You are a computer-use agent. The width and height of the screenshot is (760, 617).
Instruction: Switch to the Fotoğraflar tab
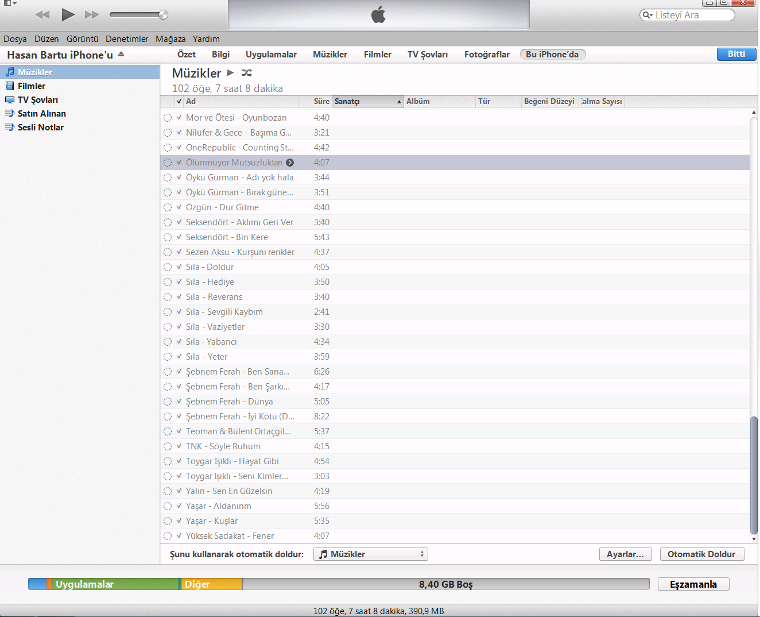(x=487, y=54)
